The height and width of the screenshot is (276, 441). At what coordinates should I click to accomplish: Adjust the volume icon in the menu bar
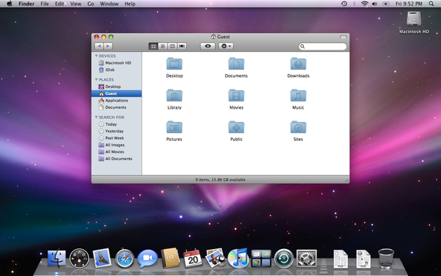tap(374, 3)
